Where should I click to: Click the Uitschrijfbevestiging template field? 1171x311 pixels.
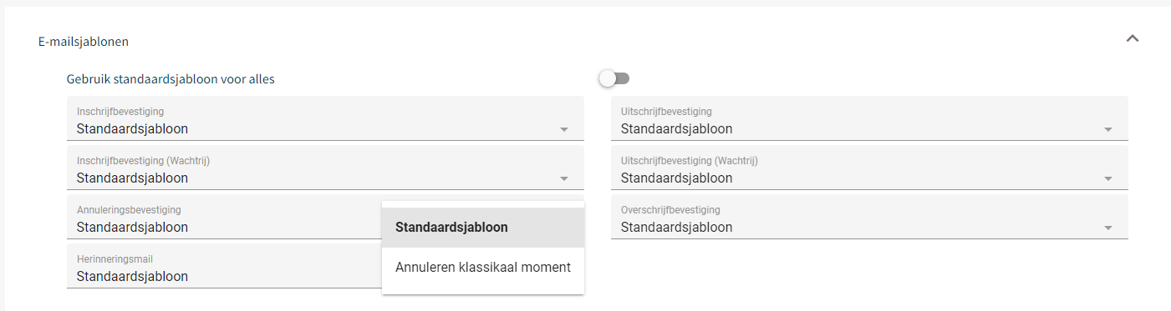[x=869, y=118]
